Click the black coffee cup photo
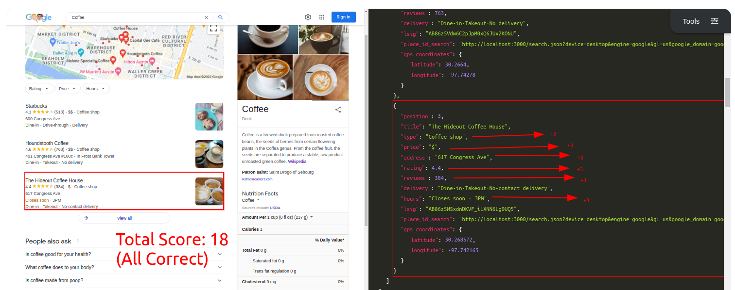This screenshot has width=735, height=290. 267,39
